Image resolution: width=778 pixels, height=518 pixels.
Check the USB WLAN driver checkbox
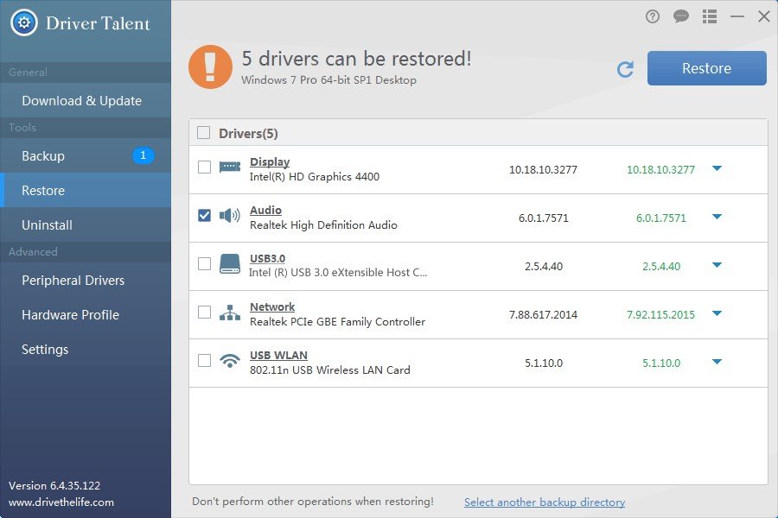pyautogui.click(x=204, y=360)
